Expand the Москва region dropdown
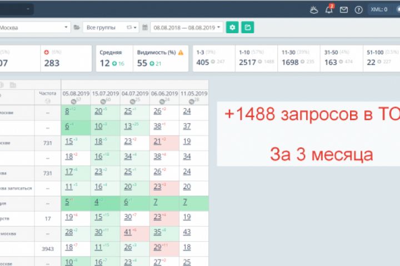 34,28
